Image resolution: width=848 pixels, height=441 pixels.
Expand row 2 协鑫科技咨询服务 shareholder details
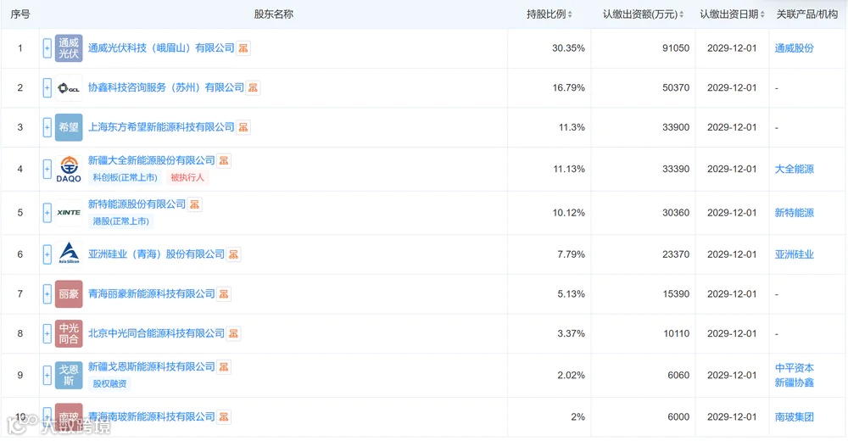(47, 87)
